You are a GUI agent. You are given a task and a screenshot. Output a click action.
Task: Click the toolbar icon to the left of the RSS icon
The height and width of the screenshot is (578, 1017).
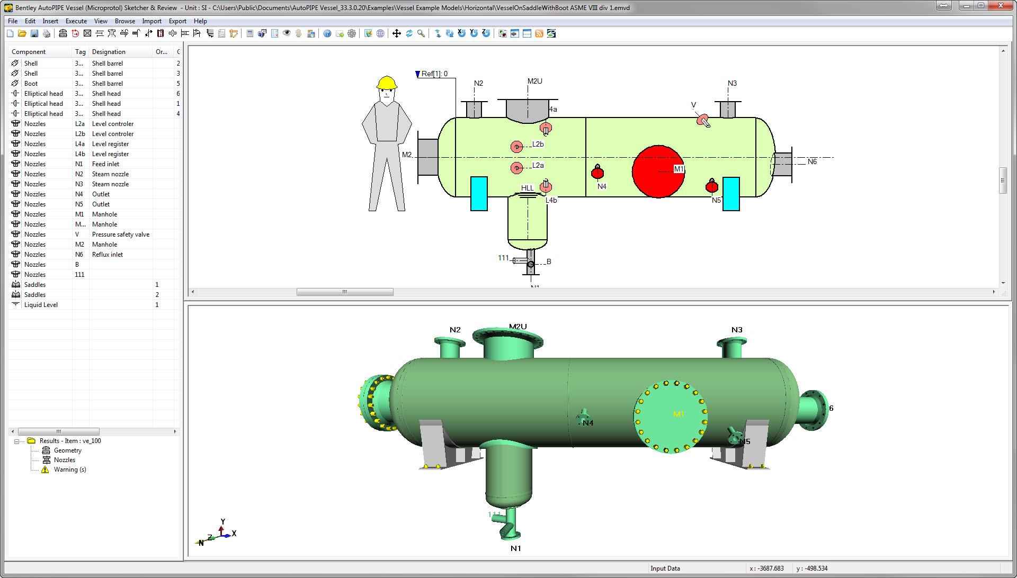(x=527, y=33)
